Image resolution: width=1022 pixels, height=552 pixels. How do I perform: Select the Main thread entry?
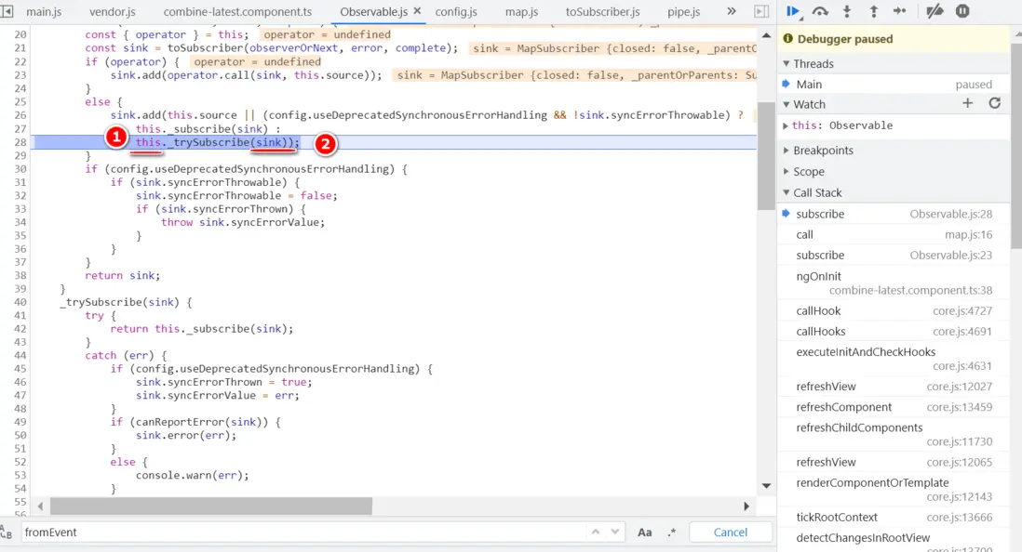(x=894, y=84)
